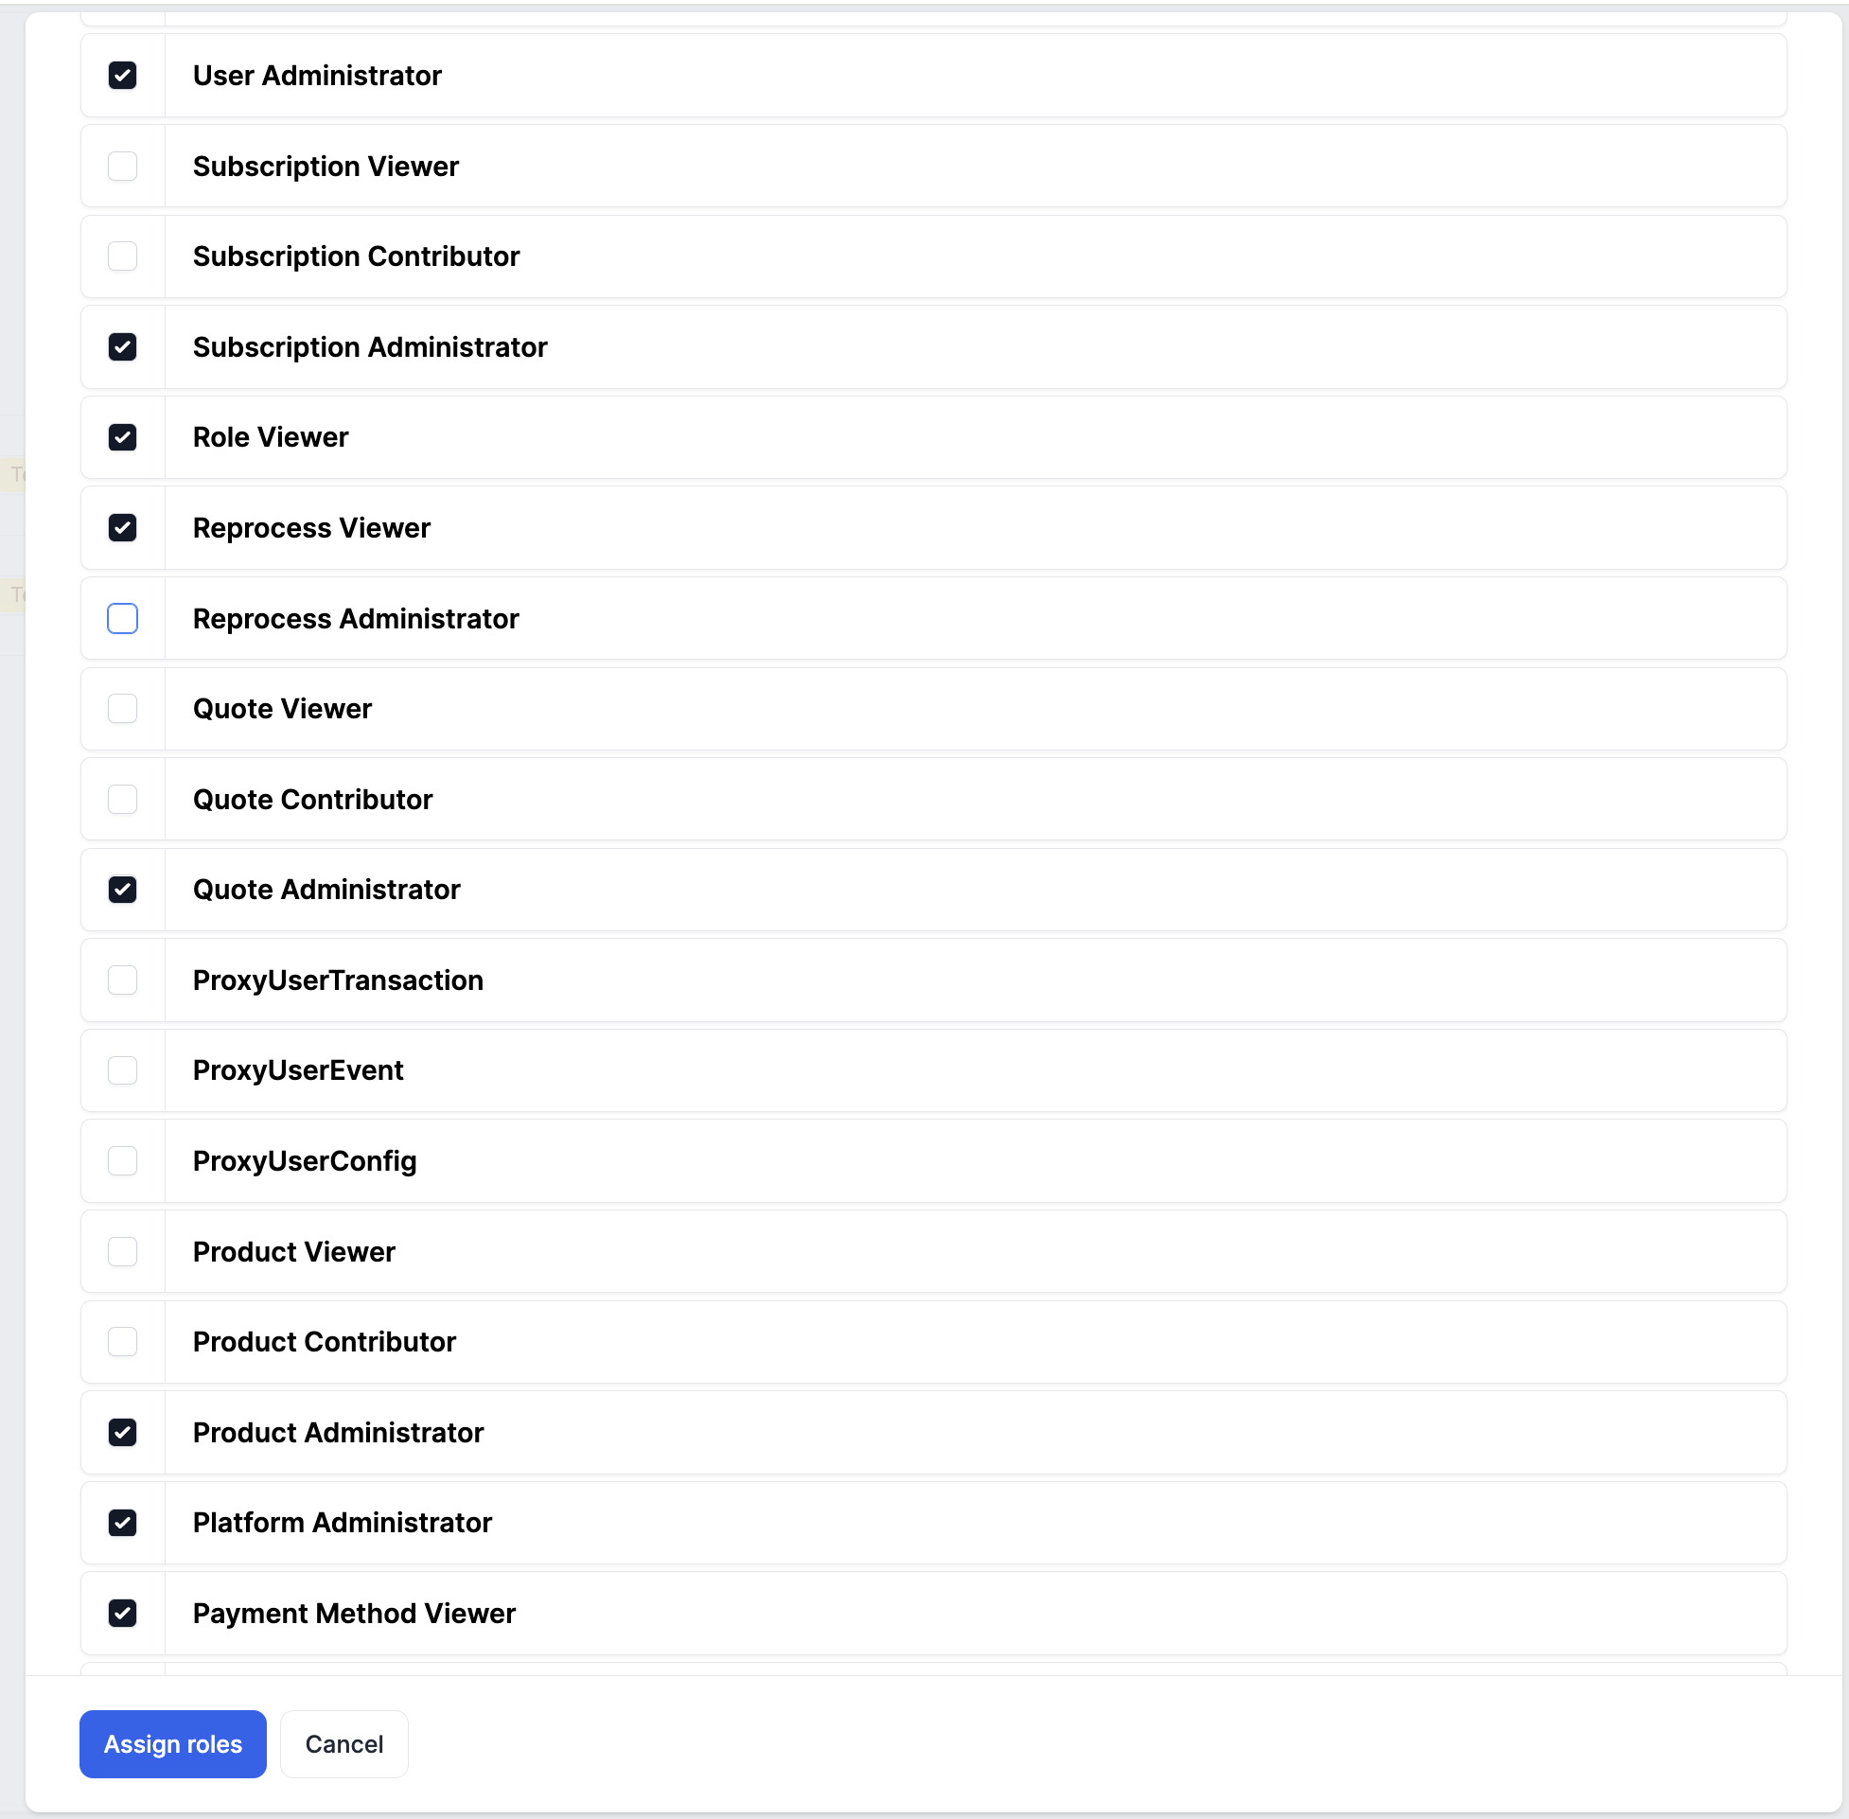Check the Product Viewer checkbox
This screenshot has width=1849, height=1819.
pos(122,1251)
